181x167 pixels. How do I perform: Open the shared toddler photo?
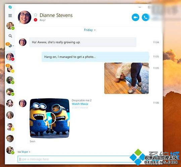[127, 78]
